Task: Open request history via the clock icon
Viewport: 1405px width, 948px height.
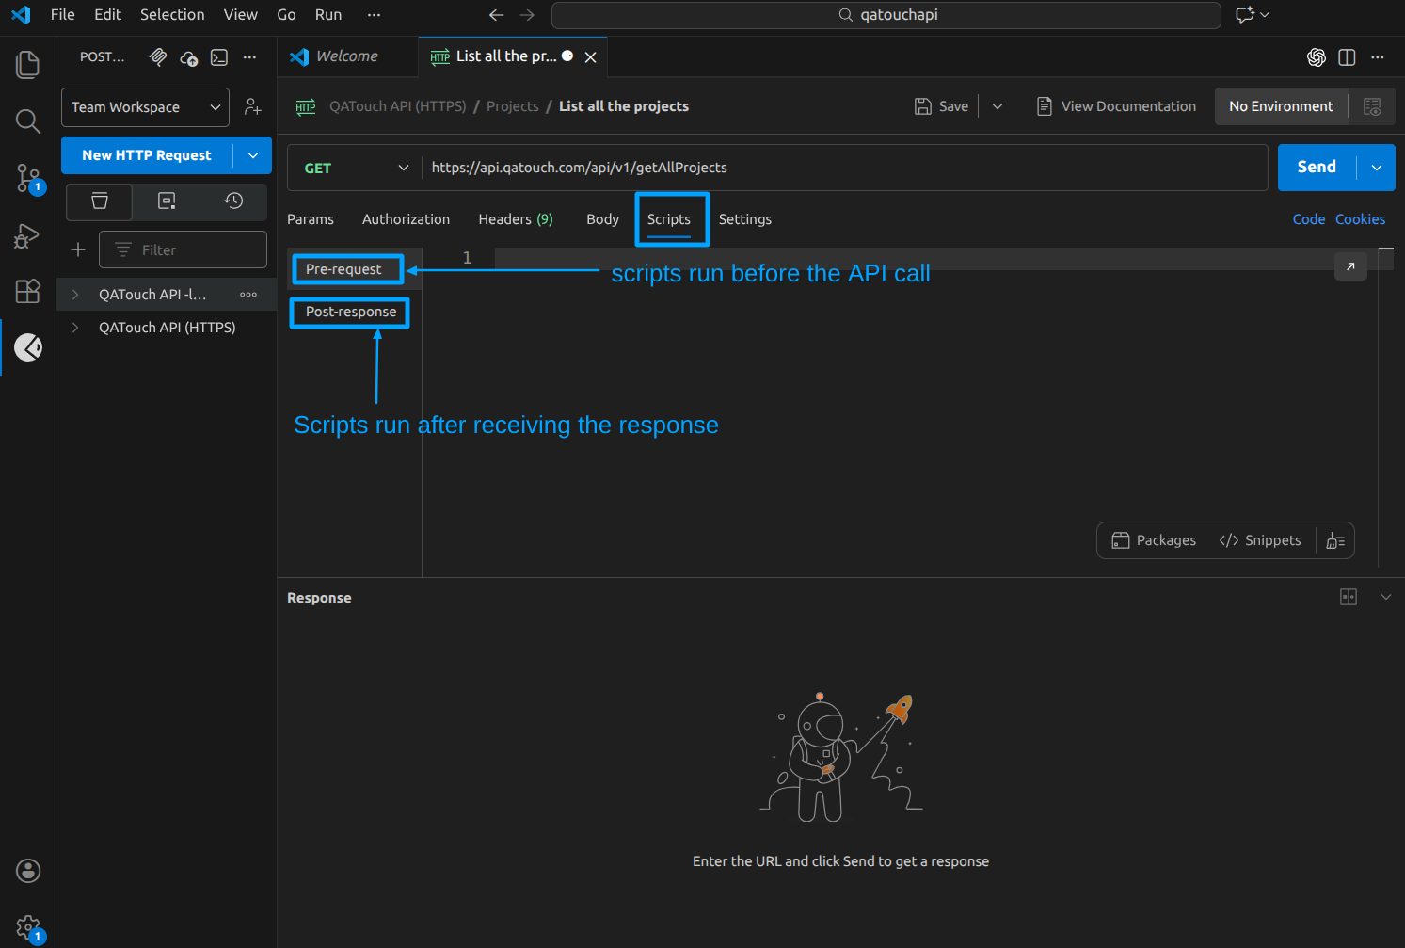Action: tap(232, 201)
